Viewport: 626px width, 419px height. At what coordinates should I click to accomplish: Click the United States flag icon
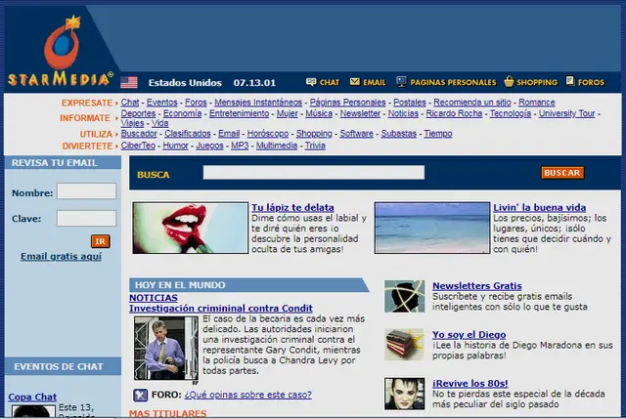(x=129, y=82)
